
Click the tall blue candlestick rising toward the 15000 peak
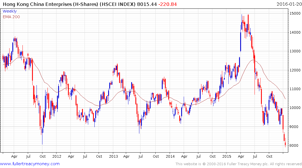pyautogui.click(x=240, y=42)
